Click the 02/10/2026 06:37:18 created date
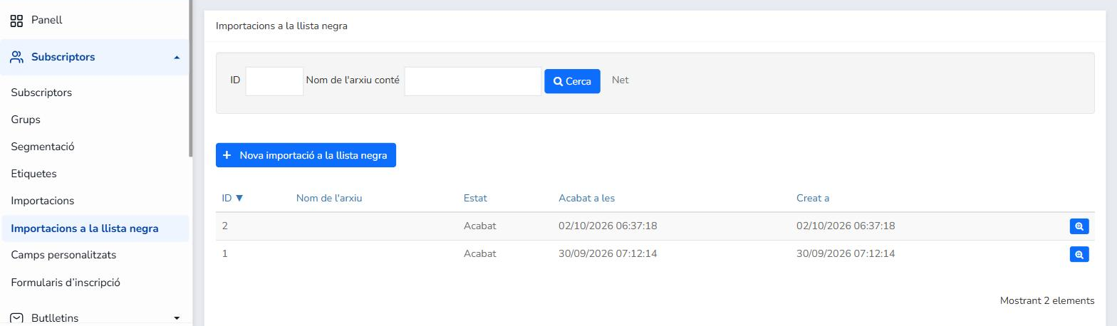The image size is (1117, 326). point(846,226)
